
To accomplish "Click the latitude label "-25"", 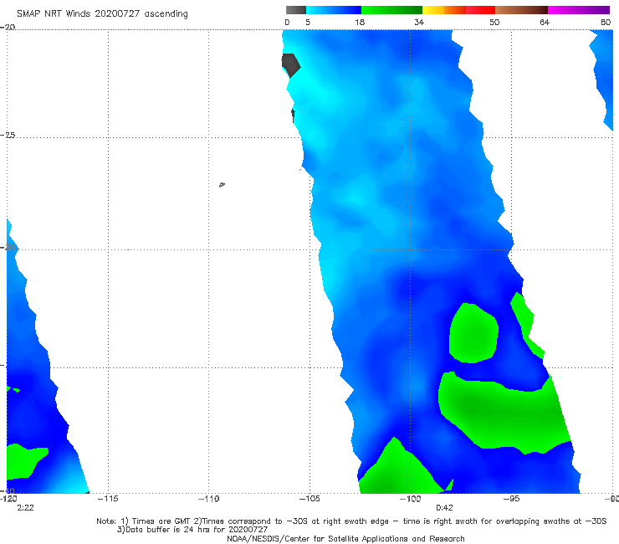I will (8, 135).
